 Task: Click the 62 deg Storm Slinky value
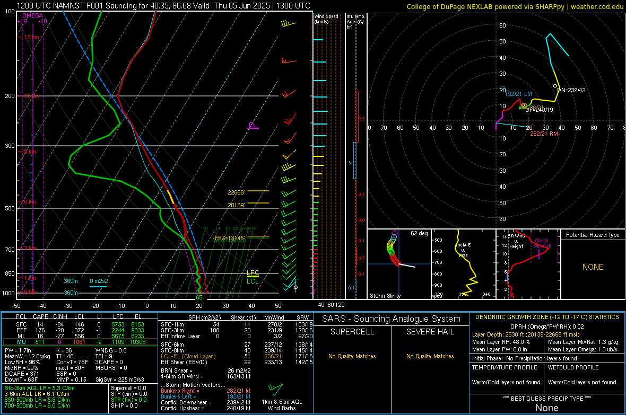pyautogui.click(x=419, y=233)
